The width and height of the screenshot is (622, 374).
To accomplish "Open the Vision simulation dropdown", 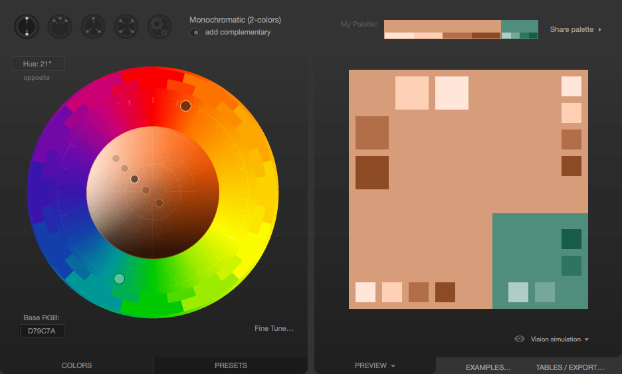I will [560, 339].
